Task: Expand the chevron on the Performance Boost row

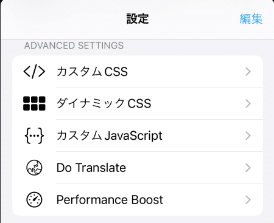Action: click(x=248, y=200)
